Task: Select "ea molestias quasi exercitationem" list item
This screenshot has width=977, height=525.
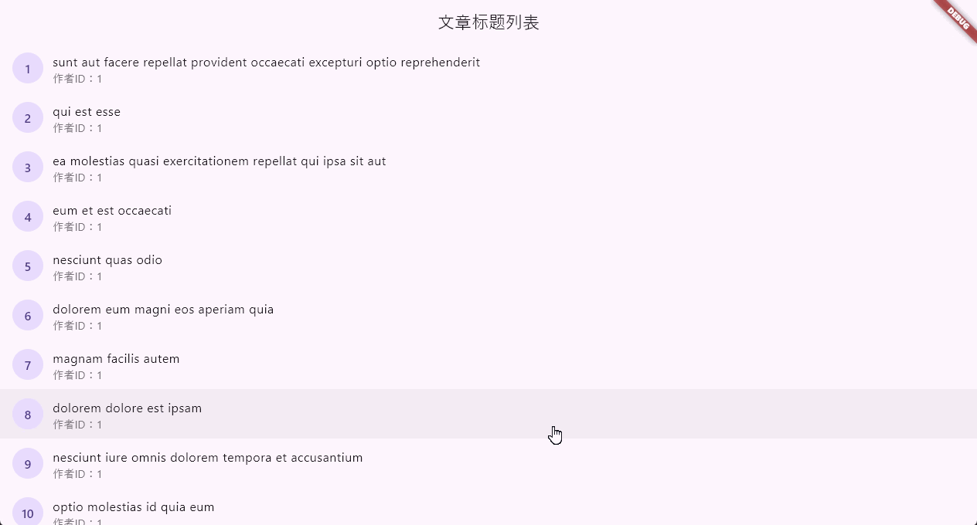Action: (219, 161)
